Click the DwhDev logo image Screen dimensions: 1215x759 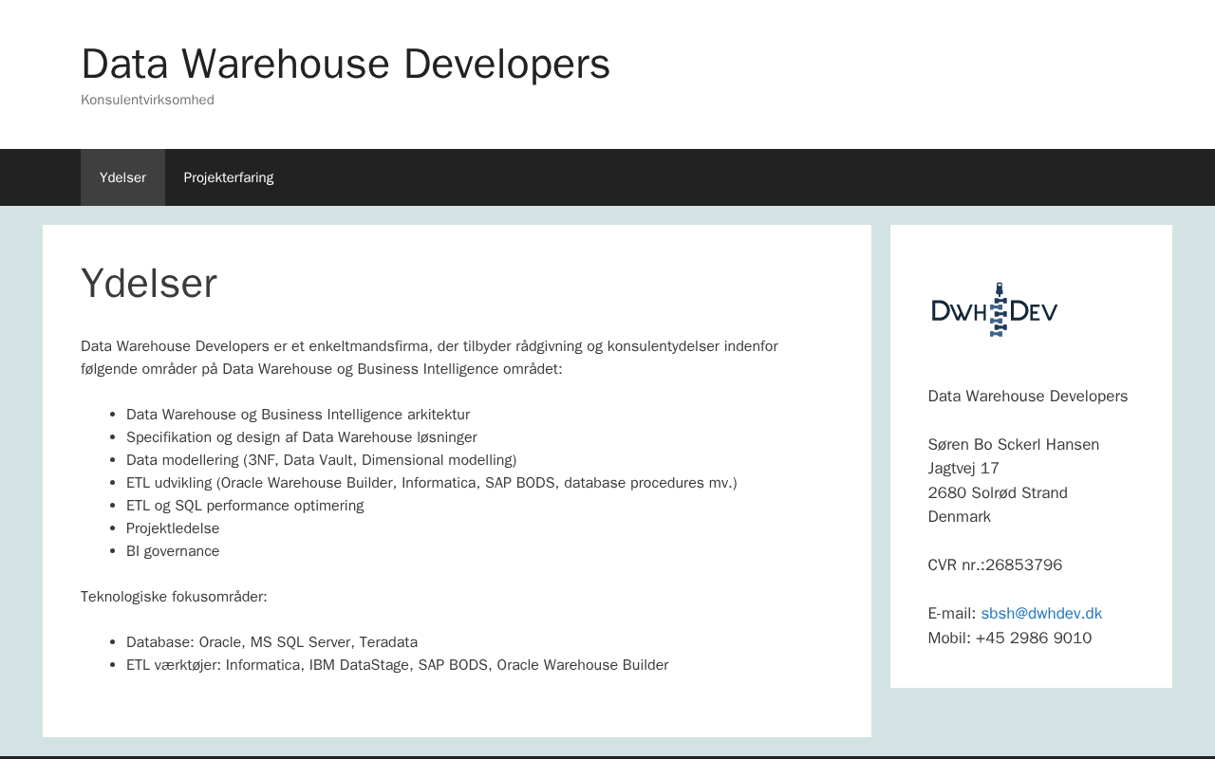coord(995,309)
